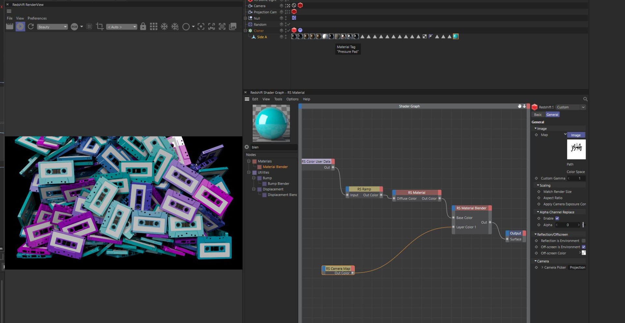This screenshot has width=625, height=323.
Task: Click the Projection button next to Camera Picker
Action: point(577,267)
